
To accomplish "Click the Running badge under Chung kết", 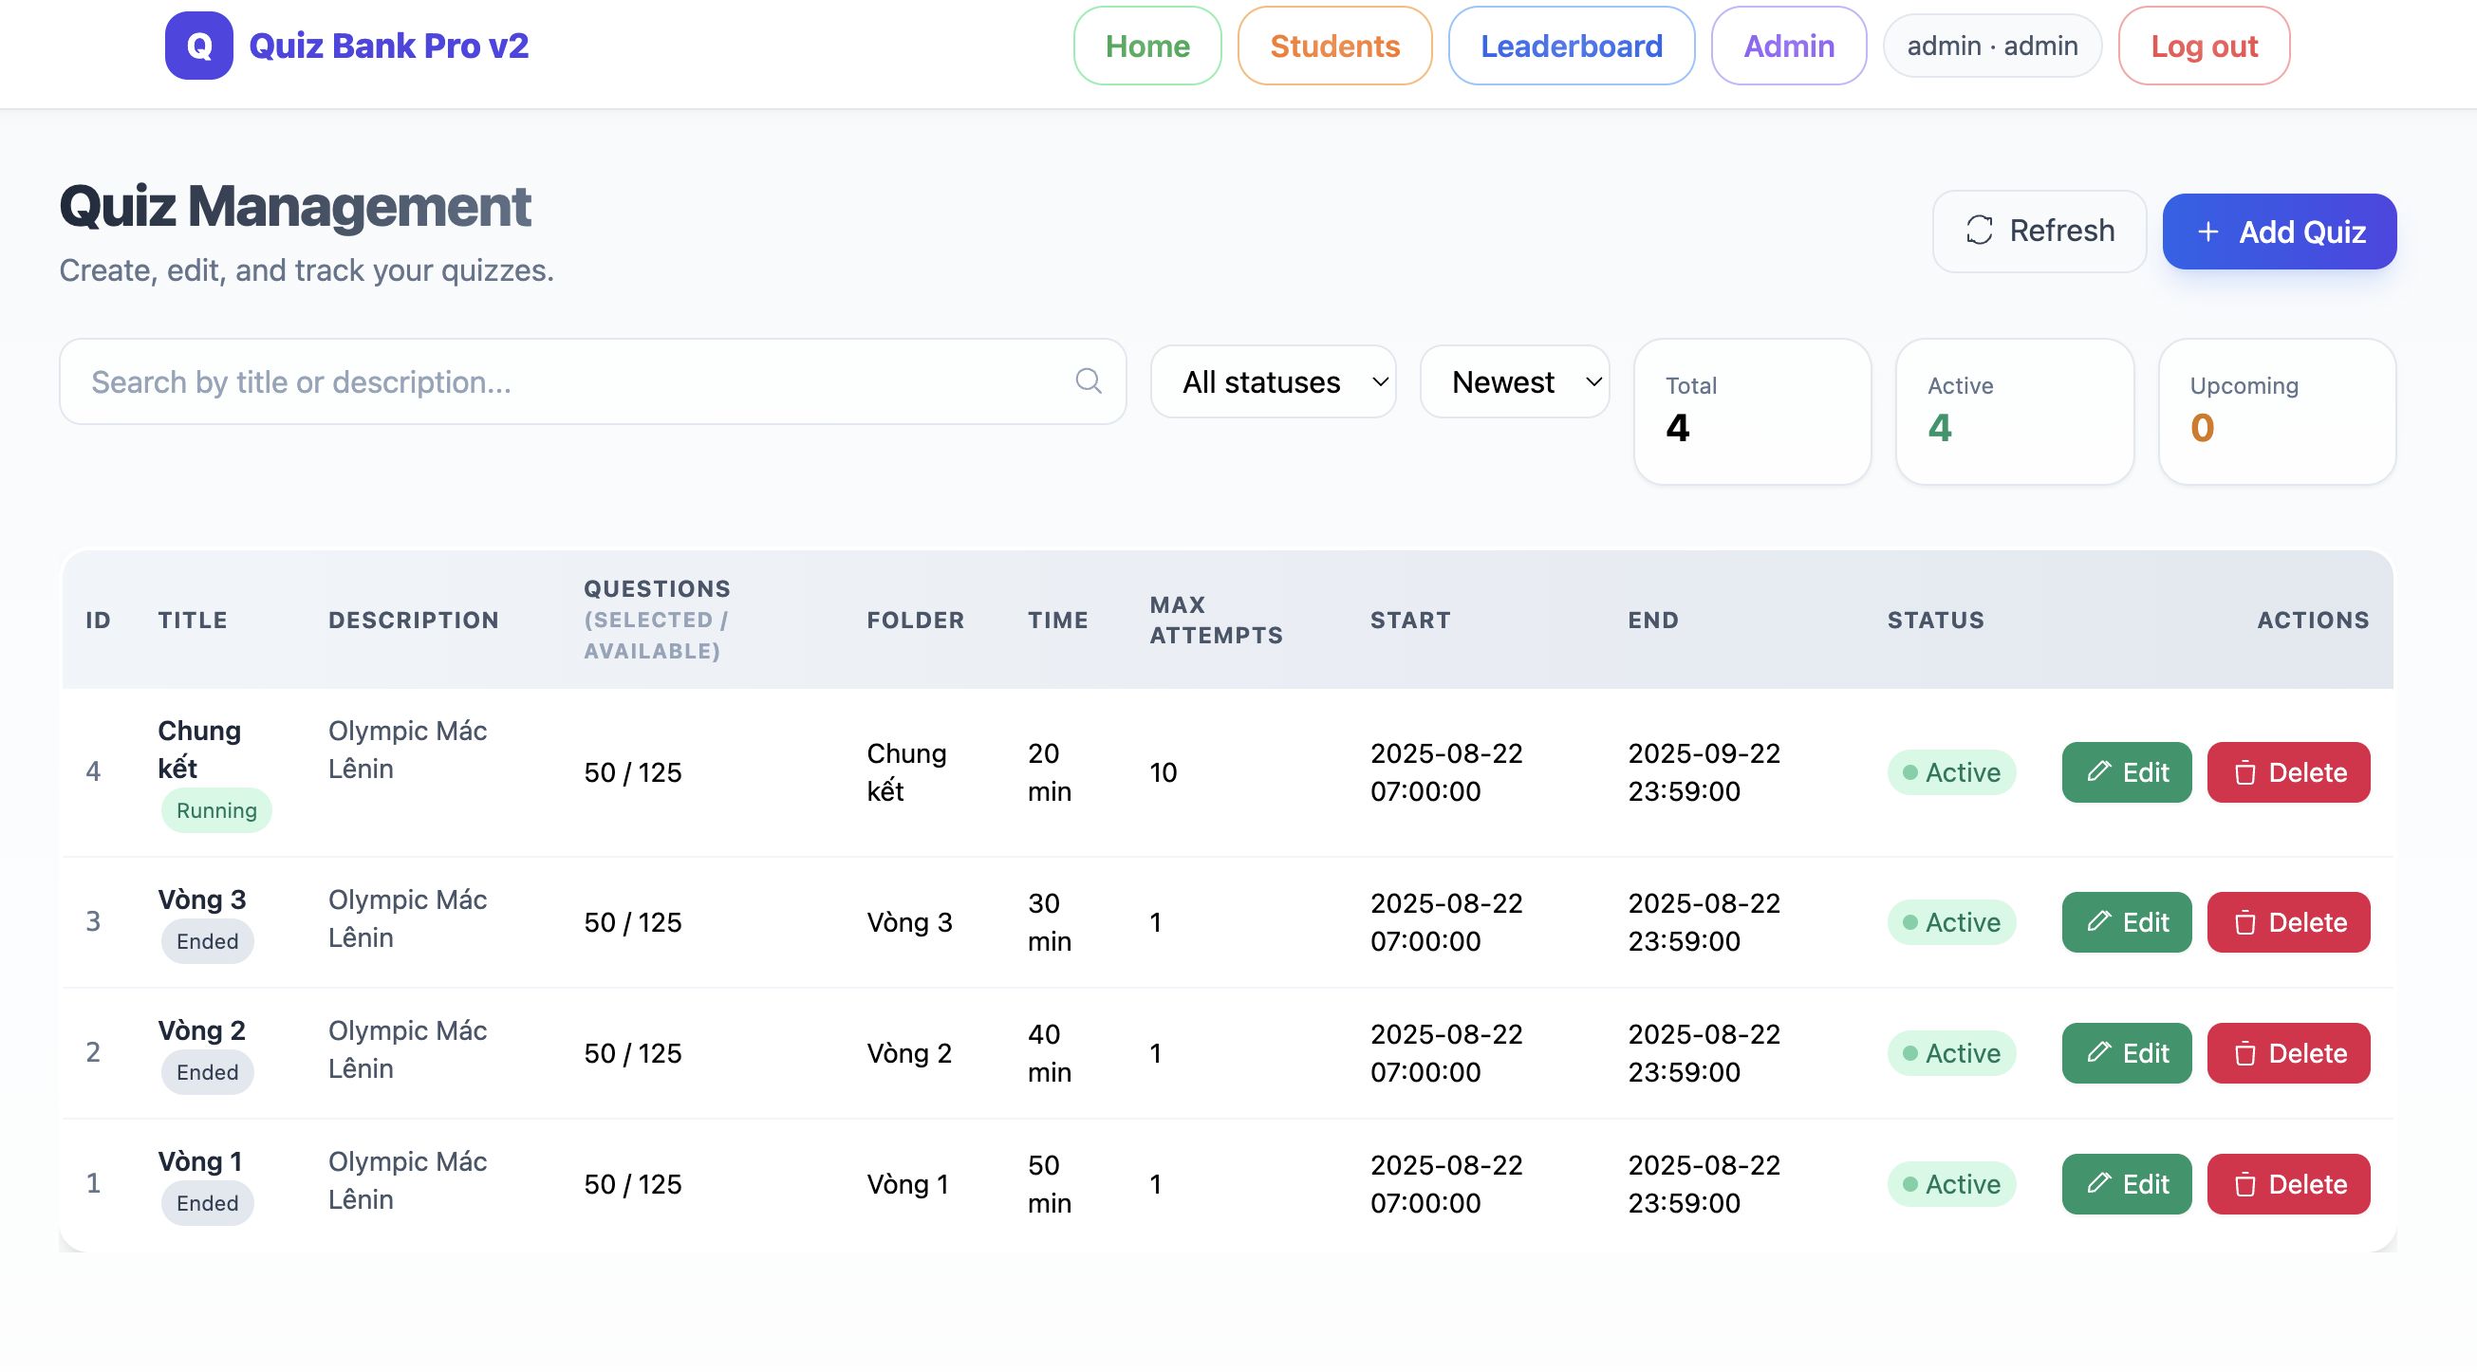I will click(216, 810).
